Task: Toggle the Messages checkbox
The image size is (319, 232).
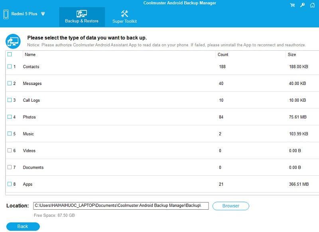Action: click(x=10, y=83)
